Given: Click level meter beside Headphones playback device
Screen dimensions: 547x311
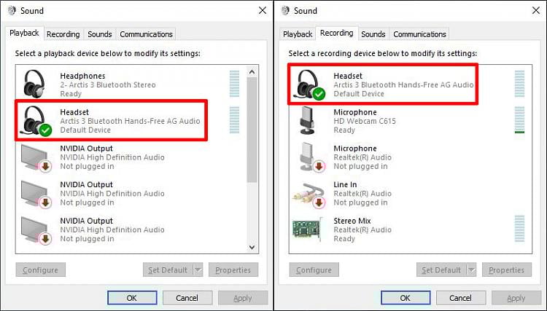Looking at the screenshot, I should [x=234, y=84].
